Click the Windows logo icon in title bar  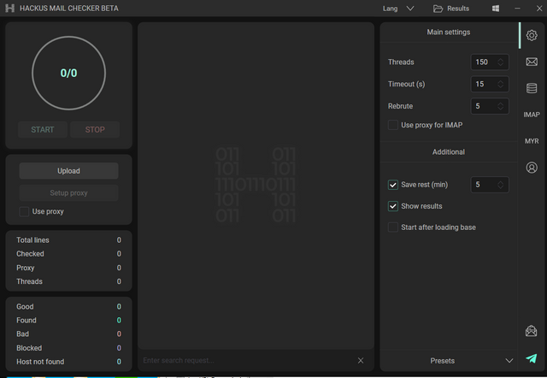(x=496, y=9)
